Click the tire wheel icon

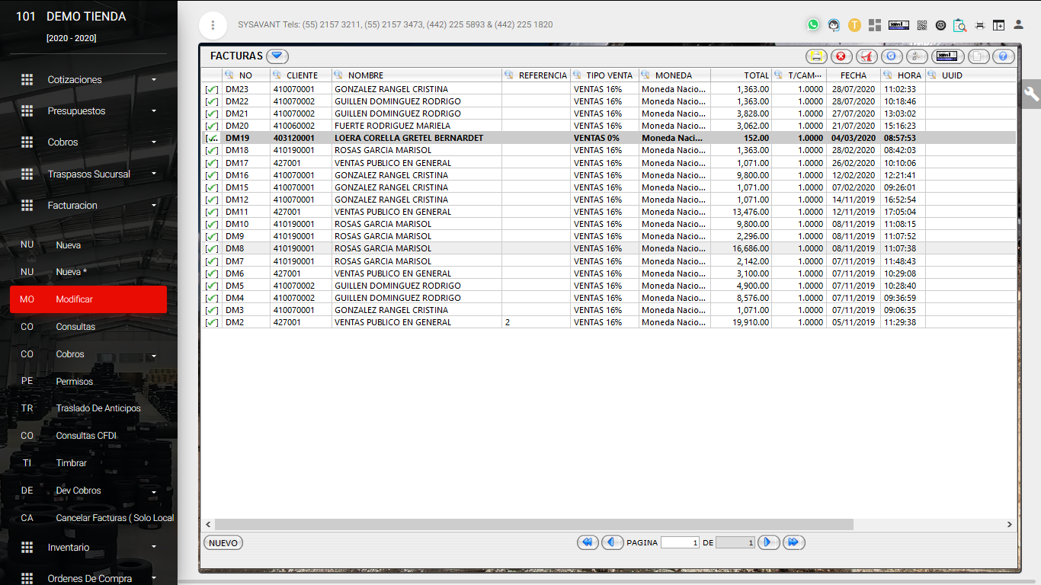click(x=940, y=25)
